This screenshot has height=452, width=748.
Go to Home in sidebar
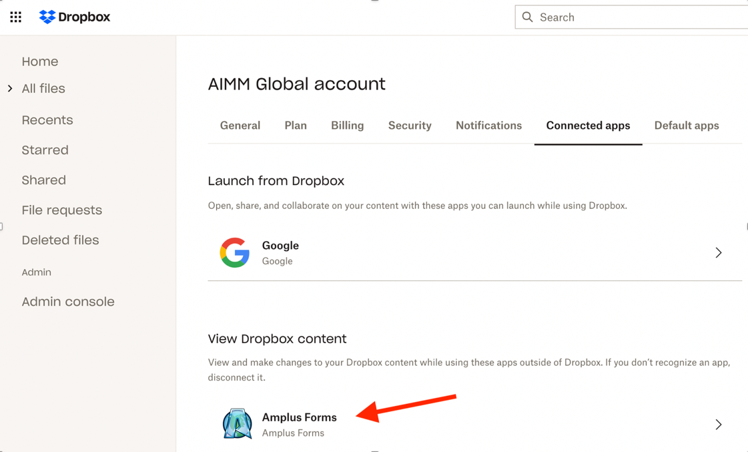click(x=40, y=61)
